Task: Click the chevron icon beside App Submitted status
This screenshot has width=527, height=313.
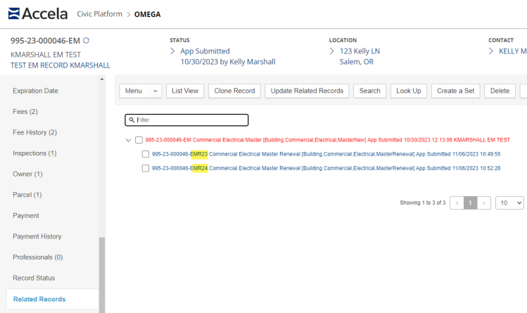Action: coord(173,51)
